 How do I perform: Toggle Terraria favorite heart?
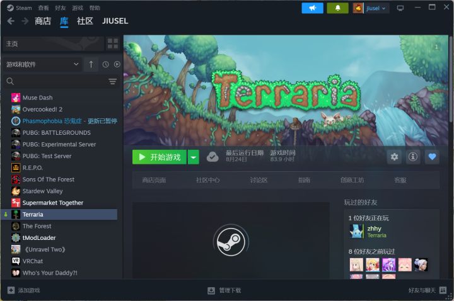[432, 157]
